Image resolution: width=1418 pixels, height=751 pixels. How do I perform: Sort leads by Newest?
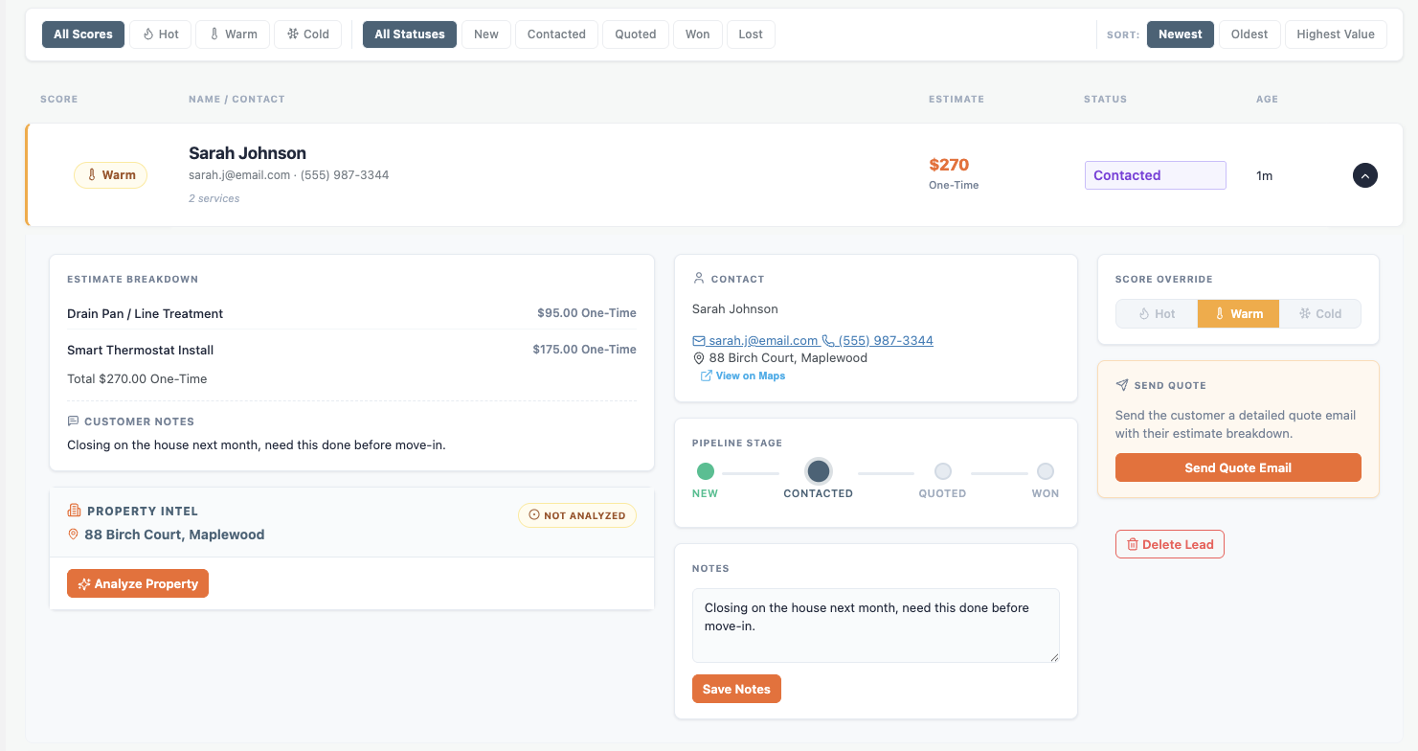pos(1181,34)
